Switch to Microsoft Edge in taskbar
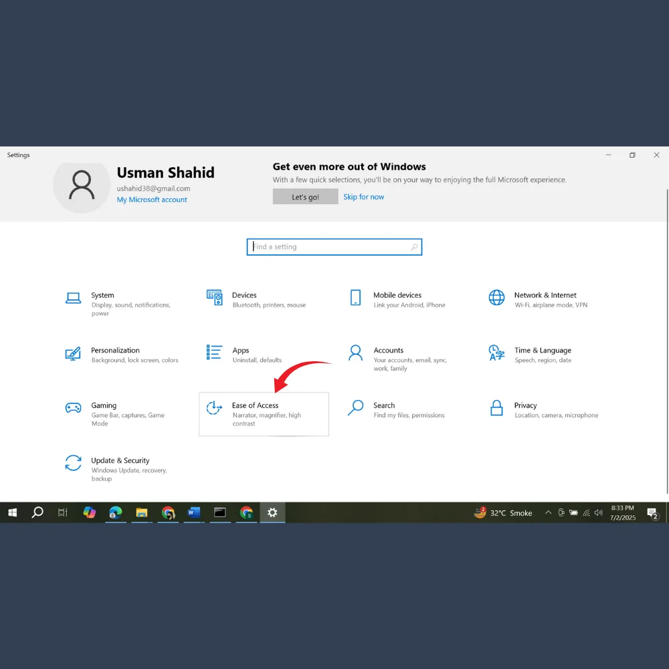 (x=115, y=512)
